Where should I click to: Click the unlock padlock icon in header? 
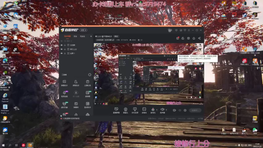[x=183, y=38]
